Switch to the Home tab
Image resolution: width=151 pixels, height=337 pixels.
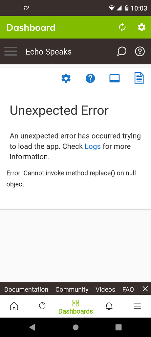click(14, 306)
